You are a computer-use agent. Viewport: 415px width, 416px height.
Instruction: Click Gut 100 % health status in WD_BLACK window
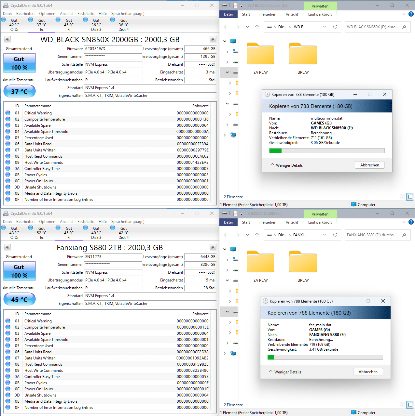(20, 63)
